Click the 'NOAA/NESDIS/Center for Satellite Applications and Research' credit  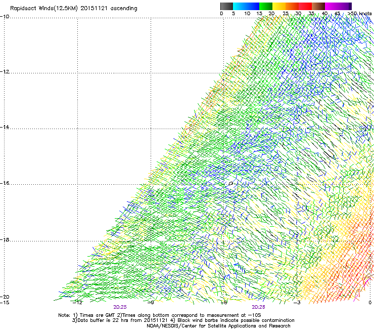click(218, 326)
